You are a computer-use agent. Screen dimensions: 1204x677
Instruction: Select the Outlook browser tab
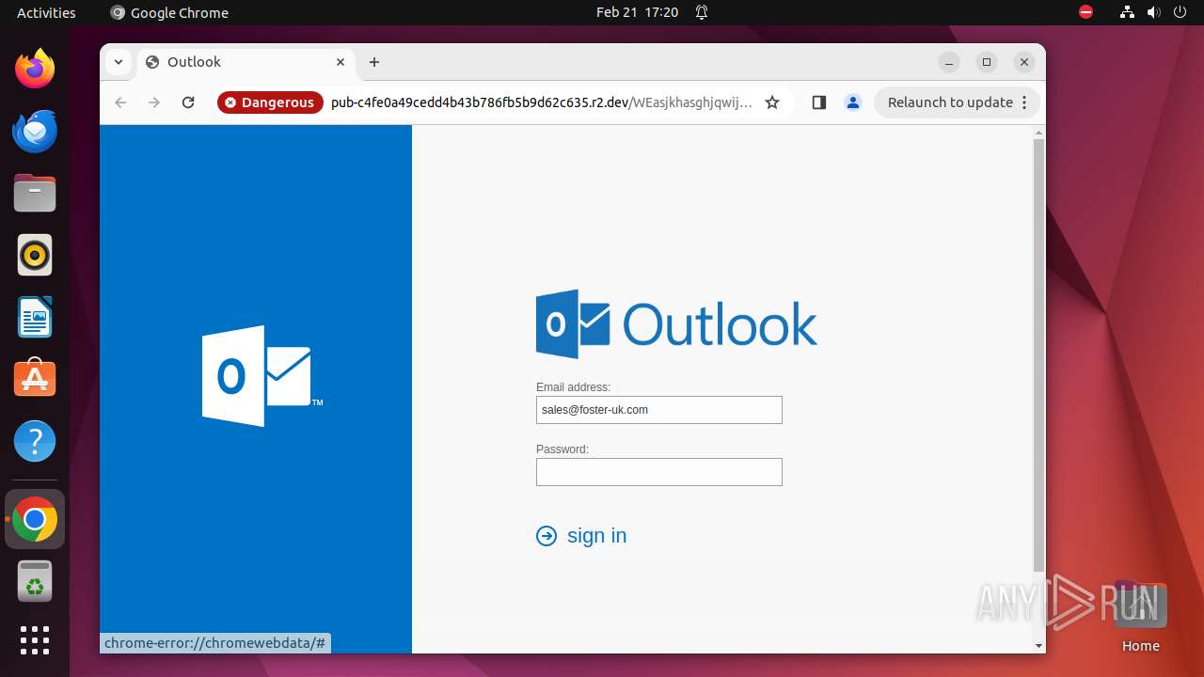[x=246, y=62]
